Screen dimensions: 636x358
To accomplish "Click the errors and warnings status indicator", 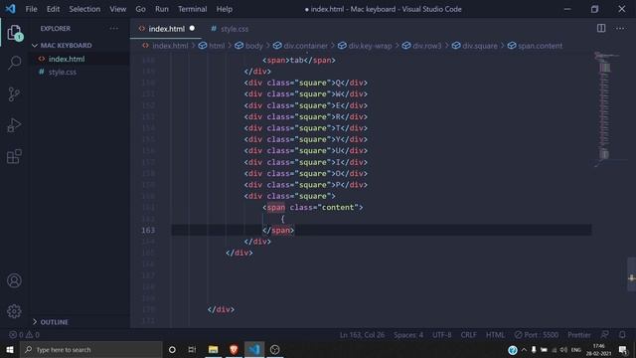I will click(x=24, y=335).
